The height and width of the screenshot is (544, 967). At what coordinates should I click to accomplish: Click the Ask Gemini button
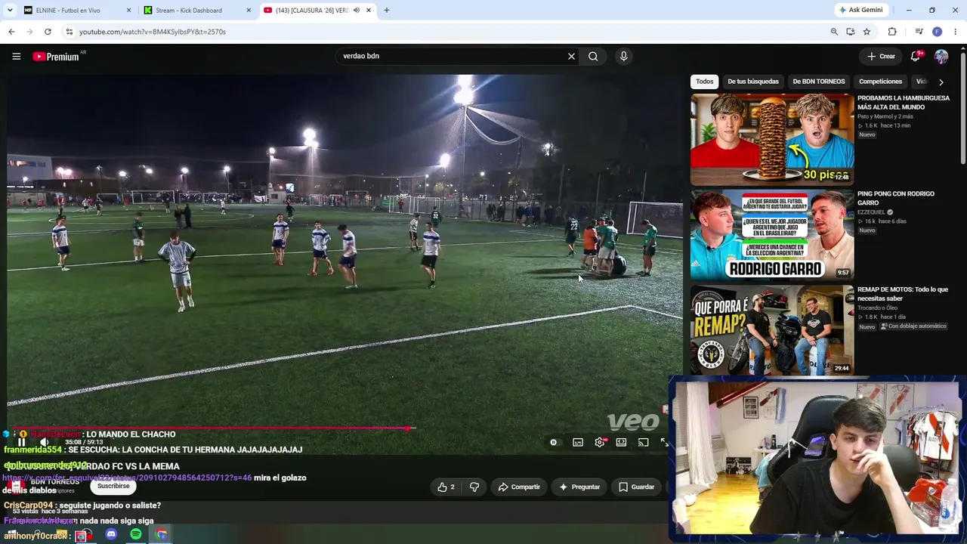860,11
